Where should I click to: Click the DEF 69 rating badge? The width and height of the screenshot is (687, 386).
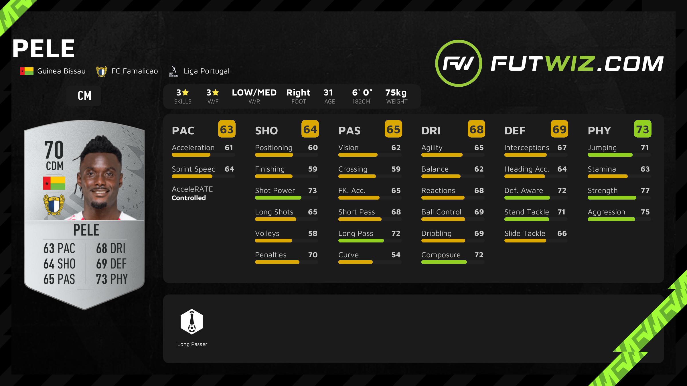559,129
